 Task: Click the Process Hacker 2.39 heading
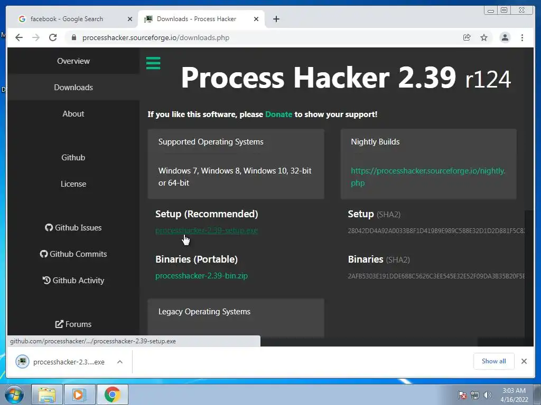346,78
